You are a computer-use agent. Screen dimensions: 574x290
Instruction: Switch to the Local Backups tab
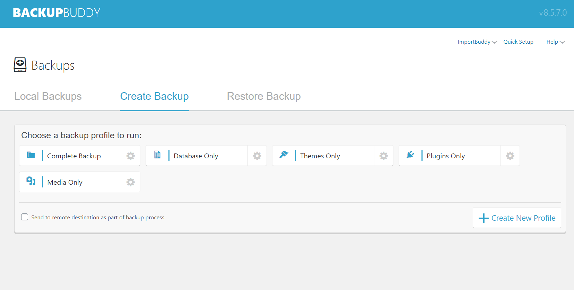[48, 96]
